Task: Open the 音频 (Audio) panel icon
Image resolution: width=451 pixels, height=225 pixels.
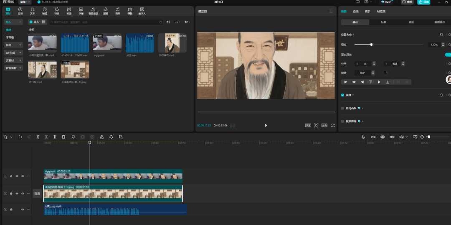Action: 20,10
